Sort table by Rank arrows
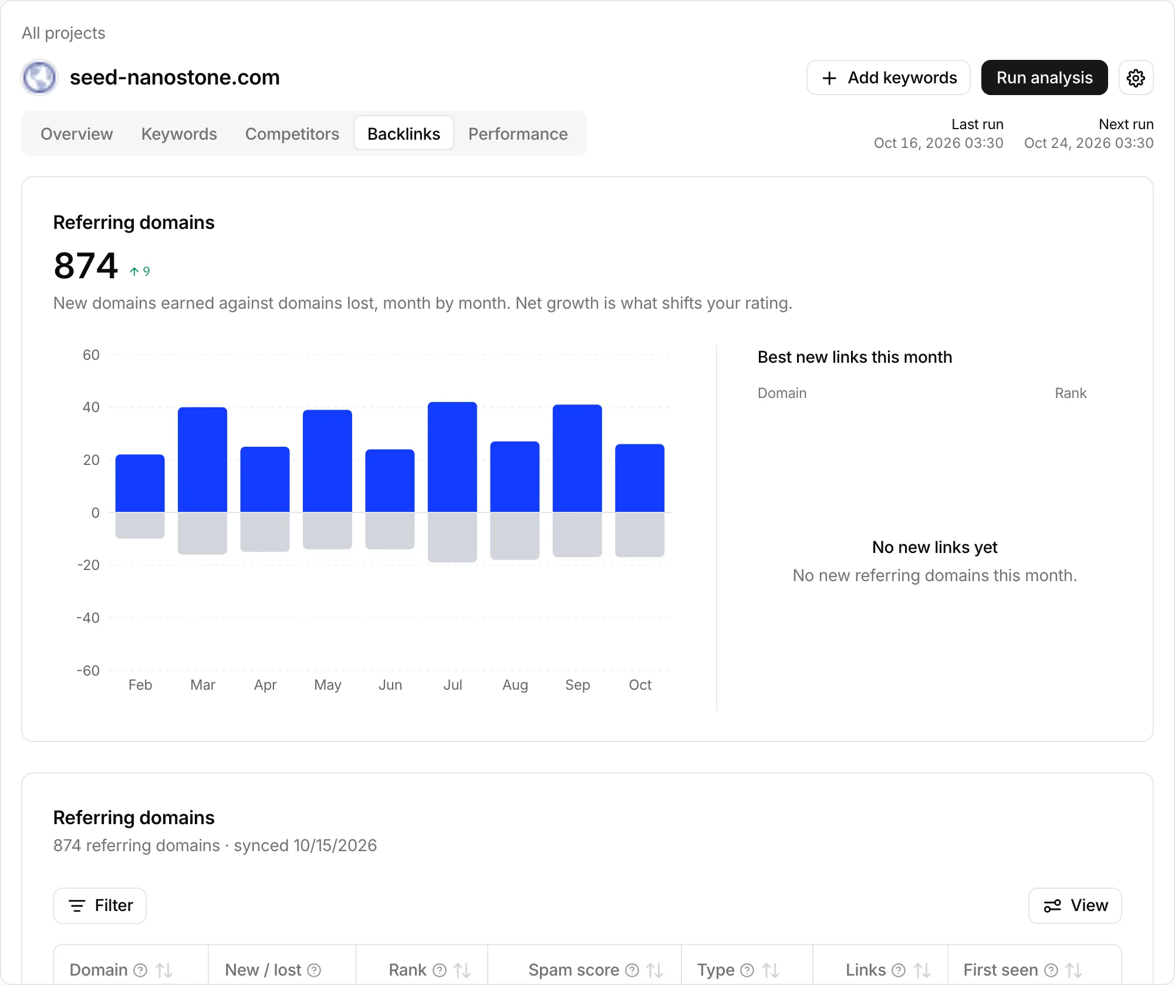The height and width of the screenshot is (985, 1175). point(462,970)
